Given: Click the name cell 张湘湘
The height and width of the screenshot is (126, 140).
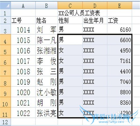Looking at the screenshot, I should [46, 50].
